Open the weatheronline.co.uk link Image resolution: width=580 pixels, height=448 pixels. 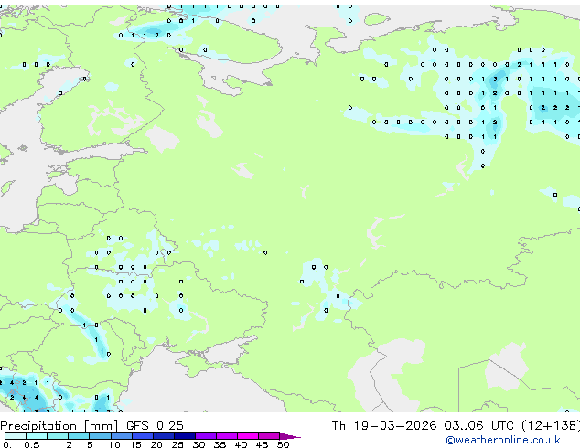point(503,440)
